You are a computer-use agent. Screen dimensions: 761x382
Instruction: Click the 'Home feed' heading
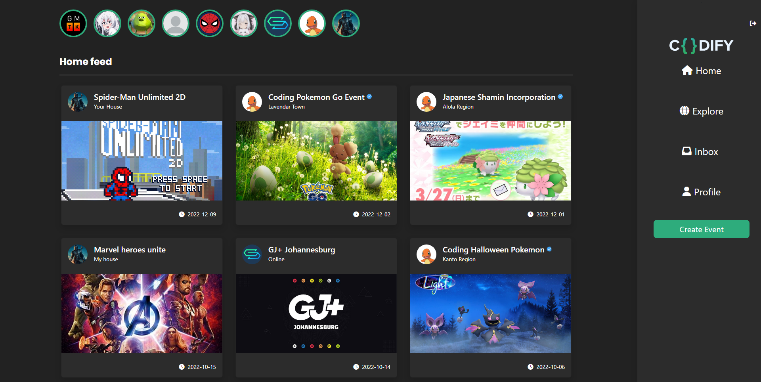click(86, 61)
